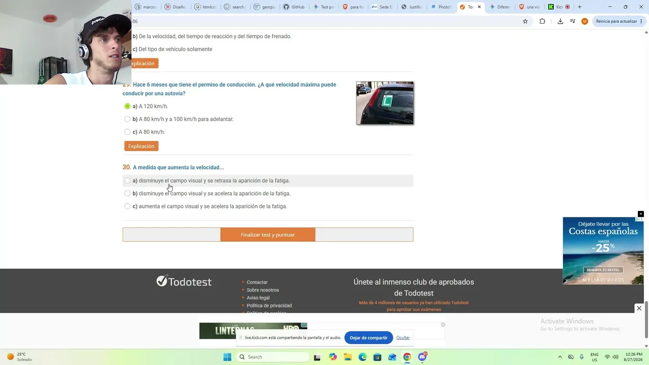The width and height of the screenshot is (649, 365).
Task: Select answer a) A 120 km/h
Action: [x=127, y=106]
